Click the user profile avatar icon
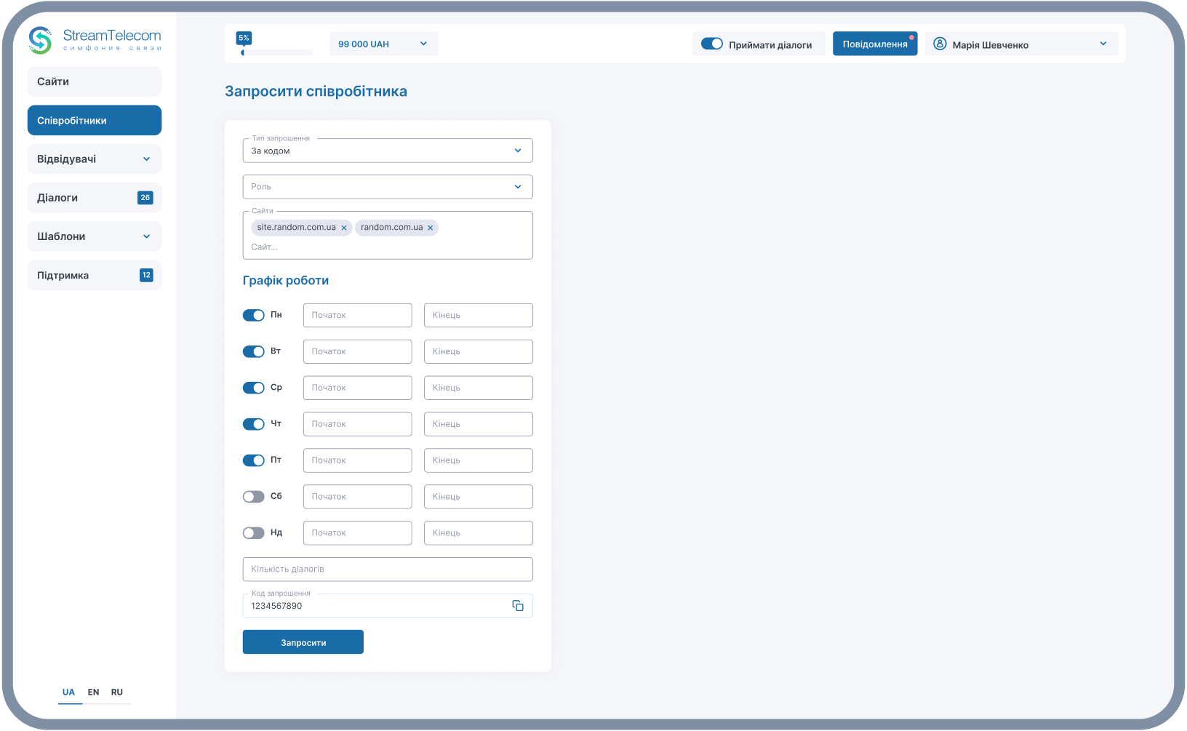Image resolution: width=1187 pixels, height=731 pixels. point(940,44)
